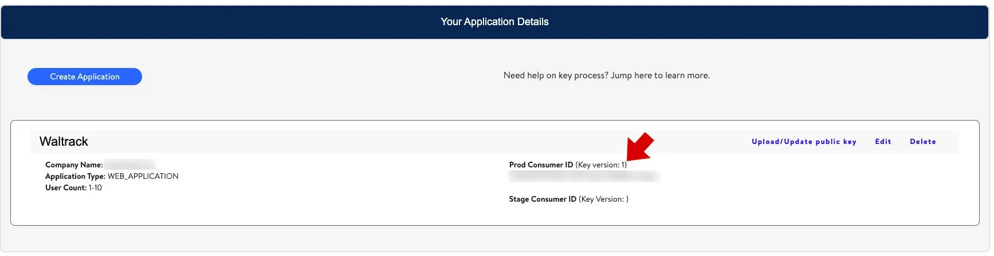994x256 pixels.
Task: Click the 1-10 user count value
Action: pyautogui.click(x=95, y=187)
